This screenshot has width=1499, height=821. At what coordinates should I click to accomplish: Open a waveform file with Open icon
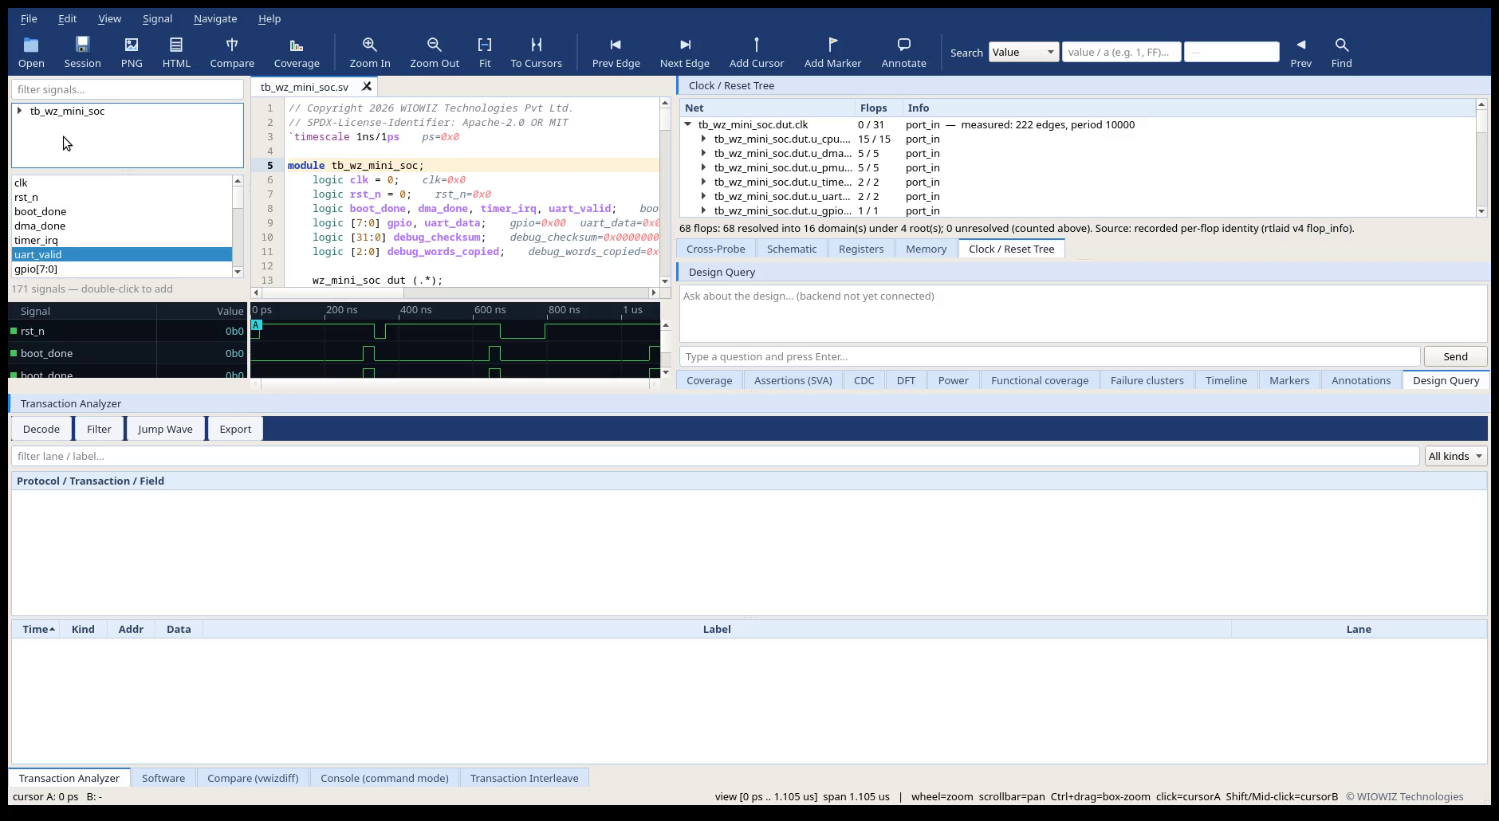(x=31, y=53)
